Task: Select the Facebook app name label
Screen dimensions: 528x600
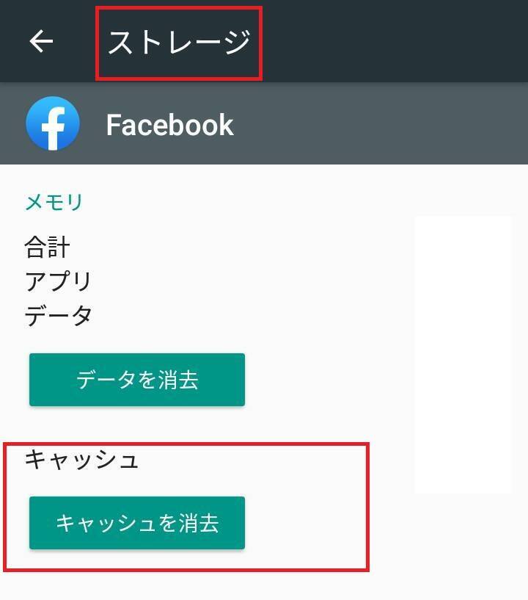Action: [x=169, y=125]
